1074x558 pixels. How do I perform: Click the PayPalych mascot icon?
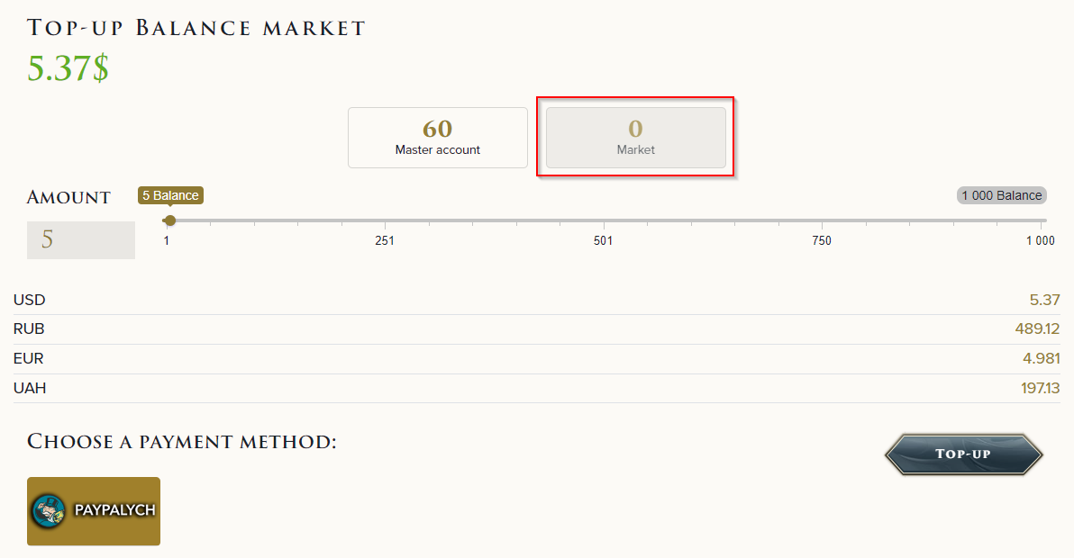50,510
